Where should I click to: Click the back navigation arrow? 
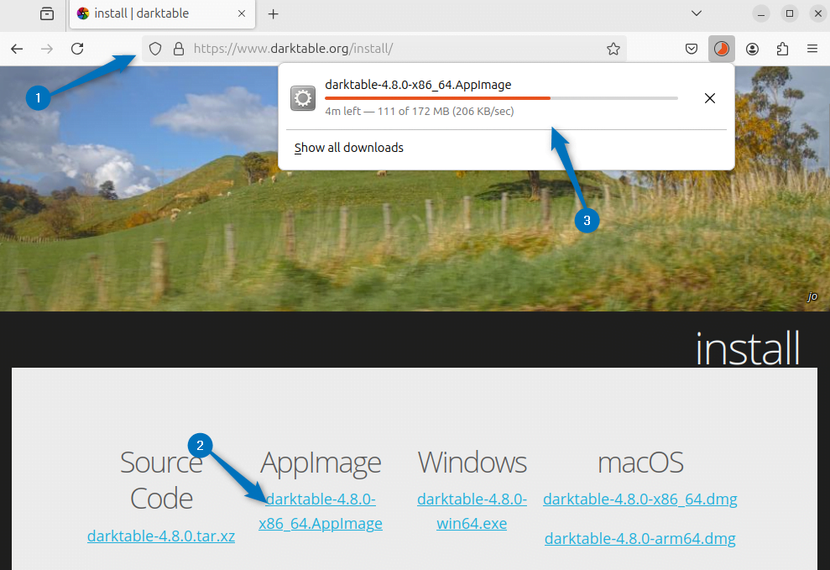17,49
